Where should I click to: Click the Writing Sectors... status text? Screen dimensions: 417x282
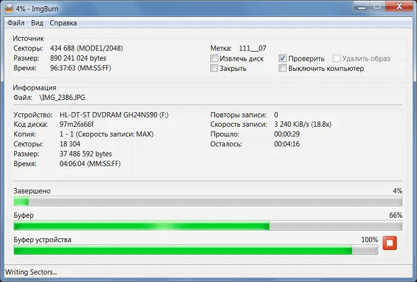click(31, 272)
